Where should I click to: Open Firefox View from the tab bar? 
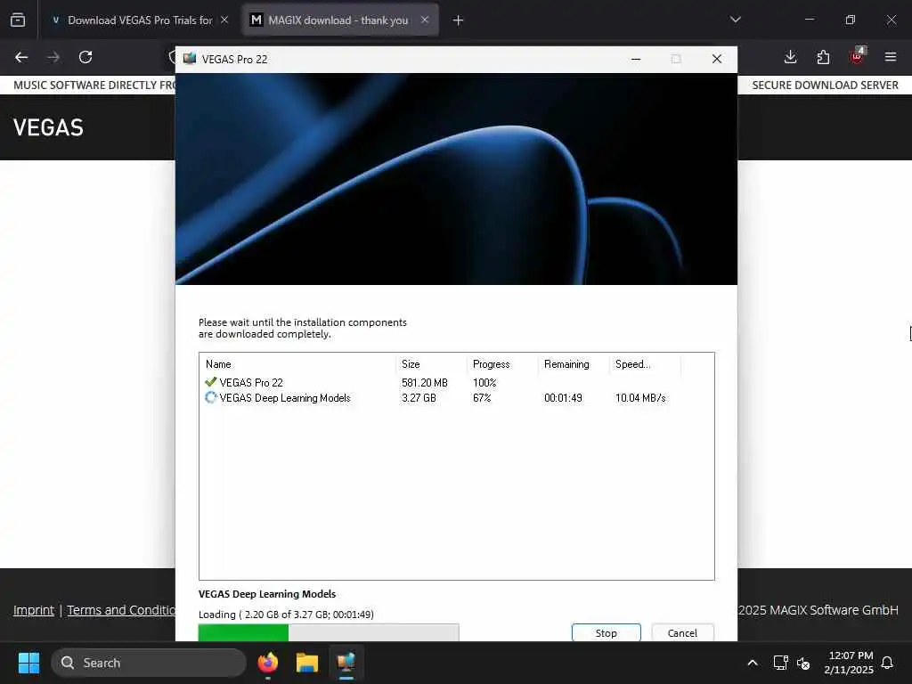[x=18, y=20]
